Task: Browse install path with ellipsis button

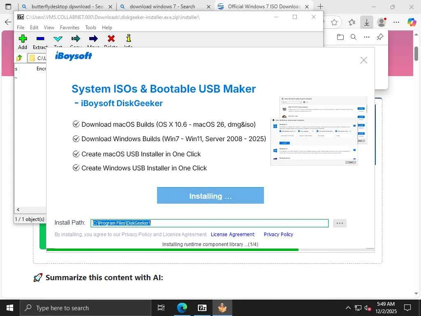Action: 340,223
